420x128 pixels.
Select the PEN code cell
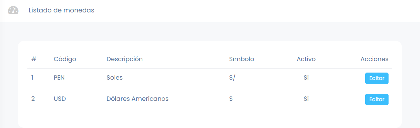point(59,78)
